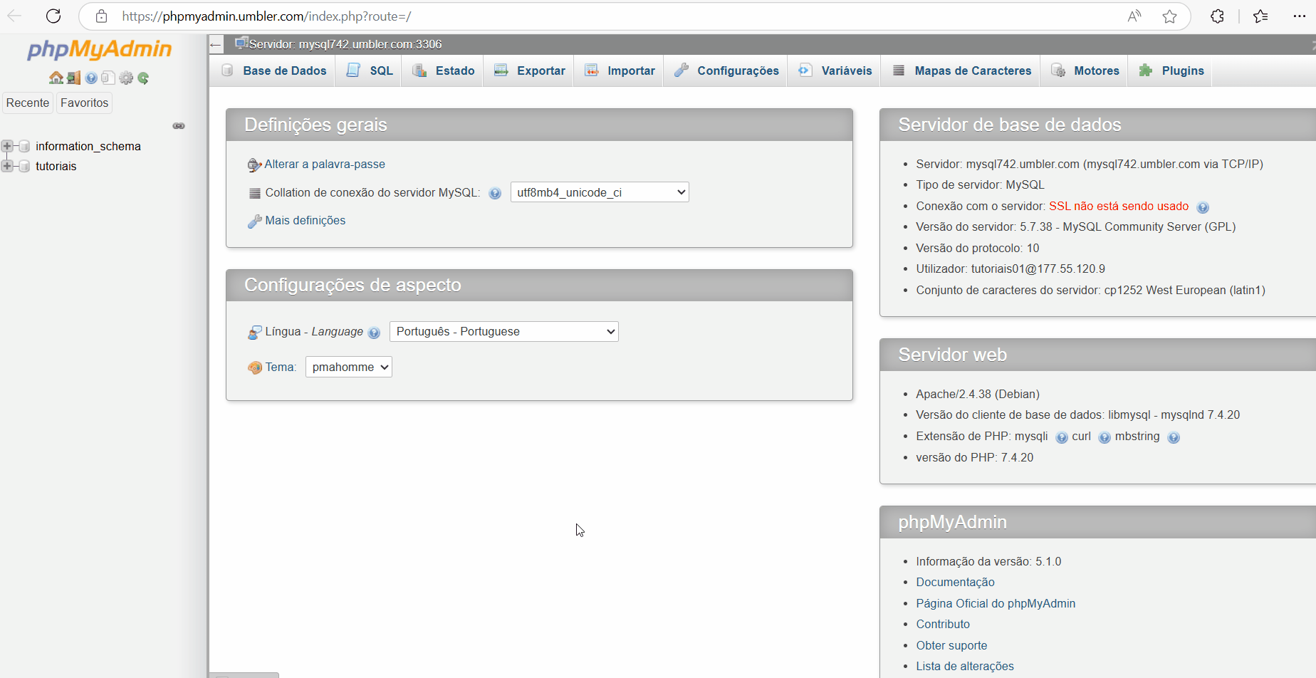
Task: Click the browser address bar
Action: point(612,16)
